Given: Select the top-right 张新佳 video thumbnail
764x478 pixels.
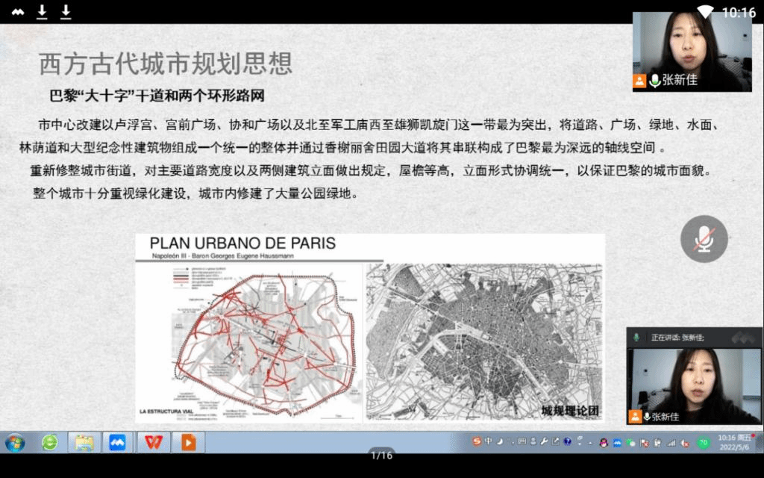Looking at the screenshot, I should pyautogui.click(x=692, y=51).
